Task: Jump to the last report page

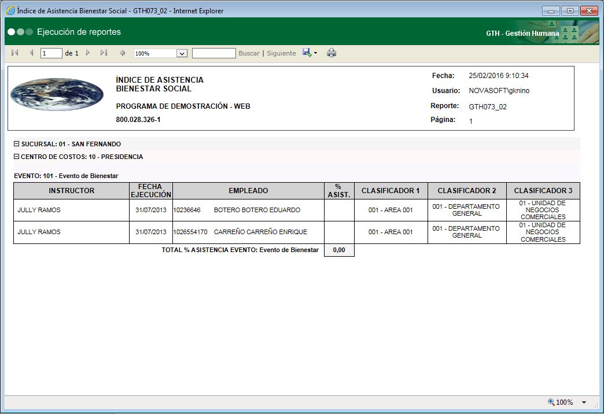Action: point(104,53)
